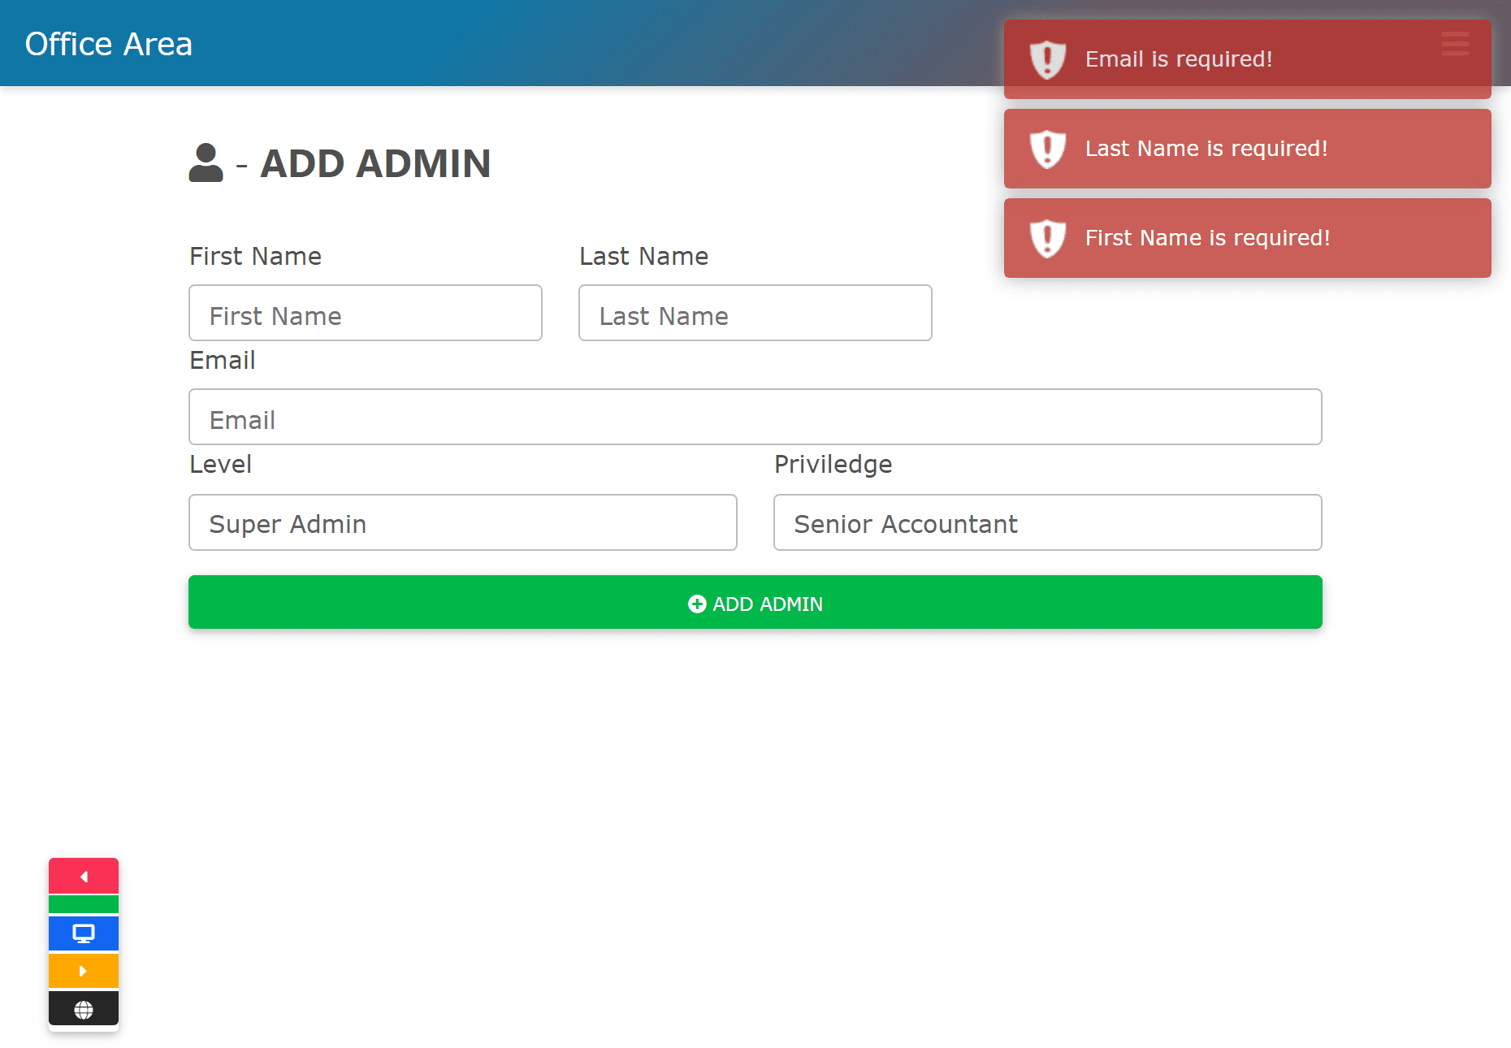Click the orange right arrow in the floating widget
The image size is (1511, 1048).
coord(84,971)
